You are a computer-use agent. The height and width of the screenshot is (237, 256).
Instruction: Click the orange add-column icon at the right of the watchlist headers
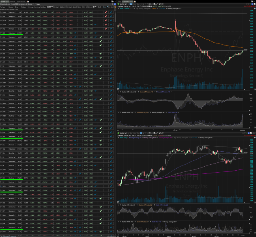point(115,7)
